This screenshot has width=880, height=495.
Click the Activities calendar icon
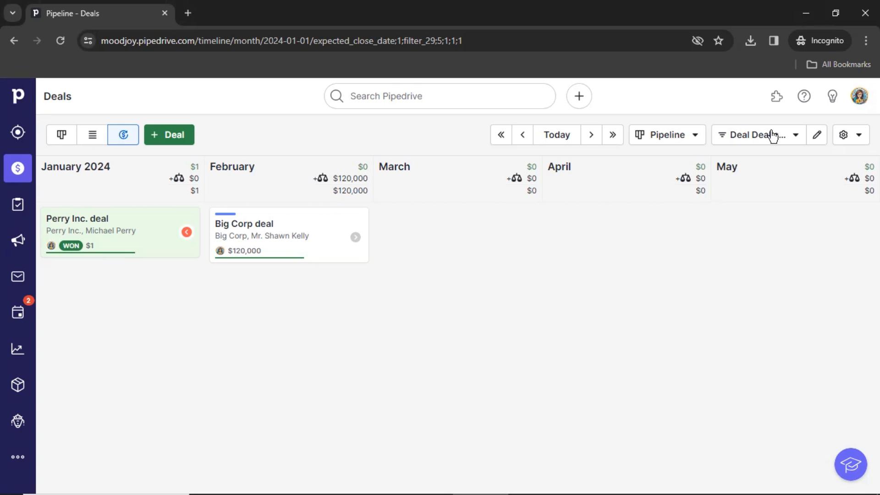coord(17,313)
